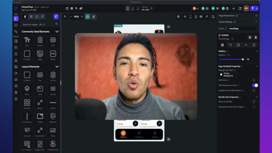The height and width of the screenshot is (153, 272).
Task: Edit the Opacity value field
Action: tap(251, 59)
